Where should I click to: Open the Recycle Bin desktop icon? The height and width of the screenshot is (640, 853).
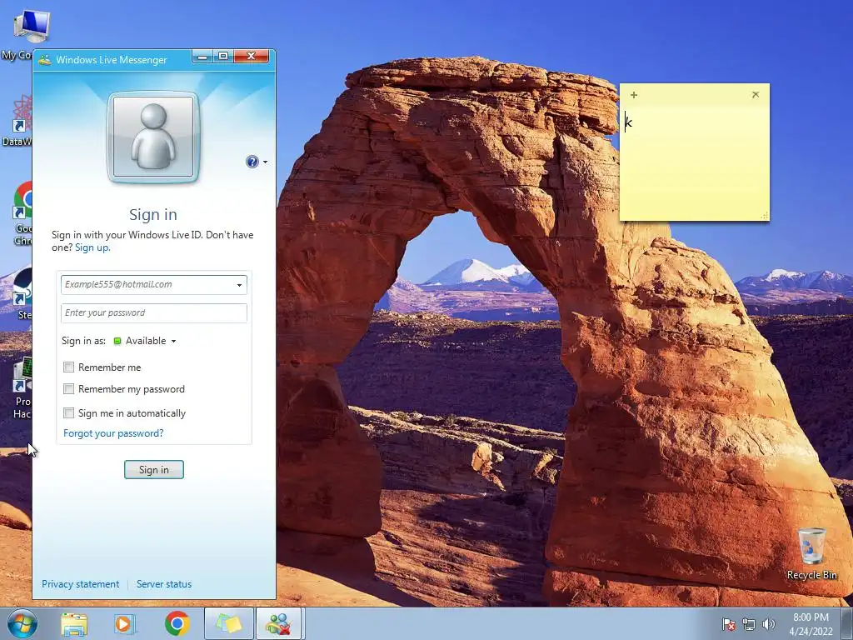(x=811, y=553)
